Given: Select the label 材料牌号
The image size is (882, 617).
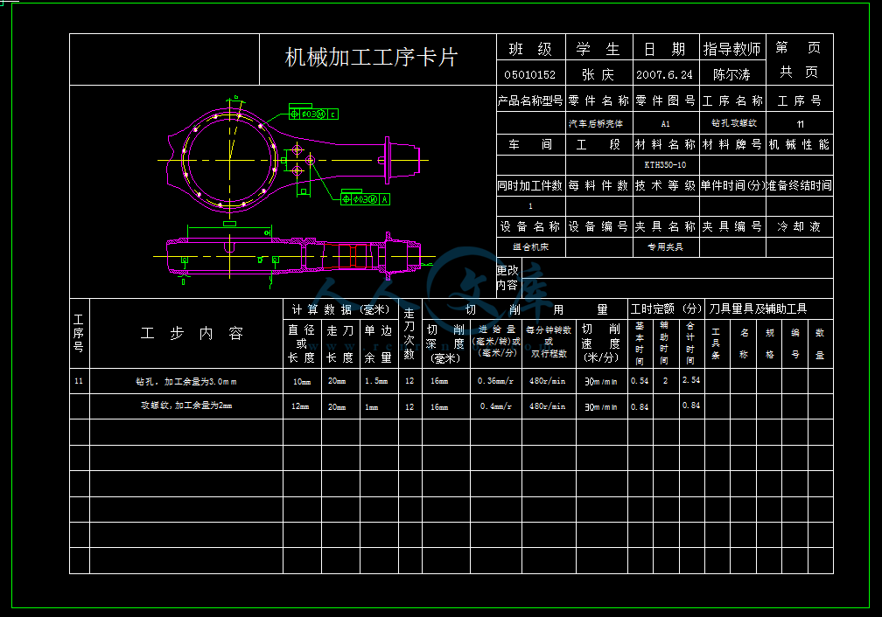Looking at the screenshot, I should (732, 145).
